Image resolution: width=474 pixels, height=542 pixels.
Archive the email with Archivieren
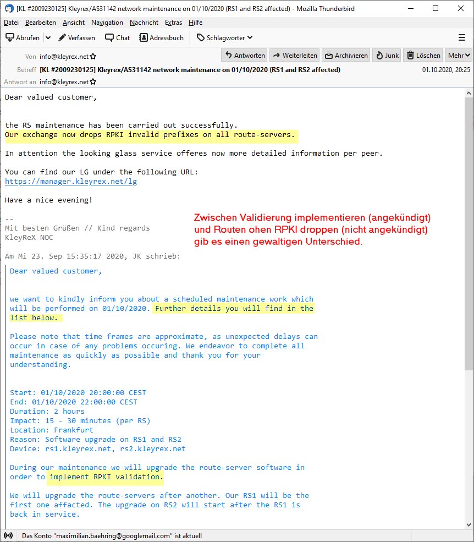tap(345, 55)
